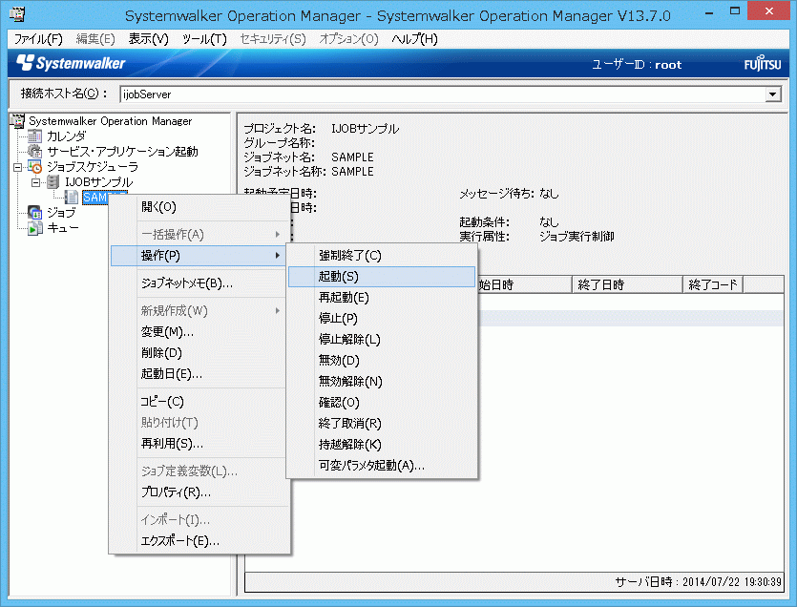Collapse the IJOBサンプル tree node
This screenshot has width=797, height=607.
click(x=35, y=182)
